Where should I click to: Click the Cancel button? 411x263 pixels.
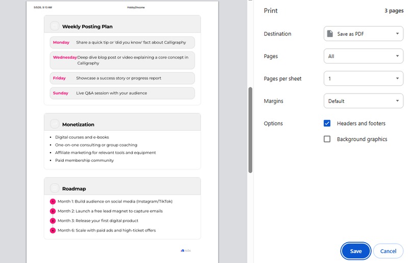click(x=388, y=251)
